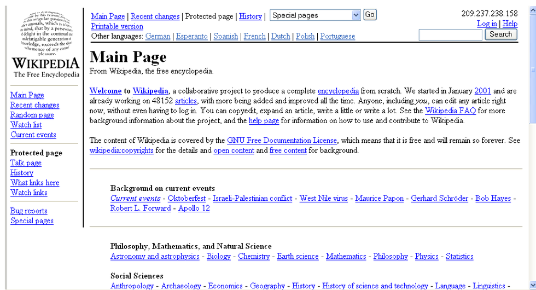
Task: Open the Bob Hayes link
Action: 493,198
